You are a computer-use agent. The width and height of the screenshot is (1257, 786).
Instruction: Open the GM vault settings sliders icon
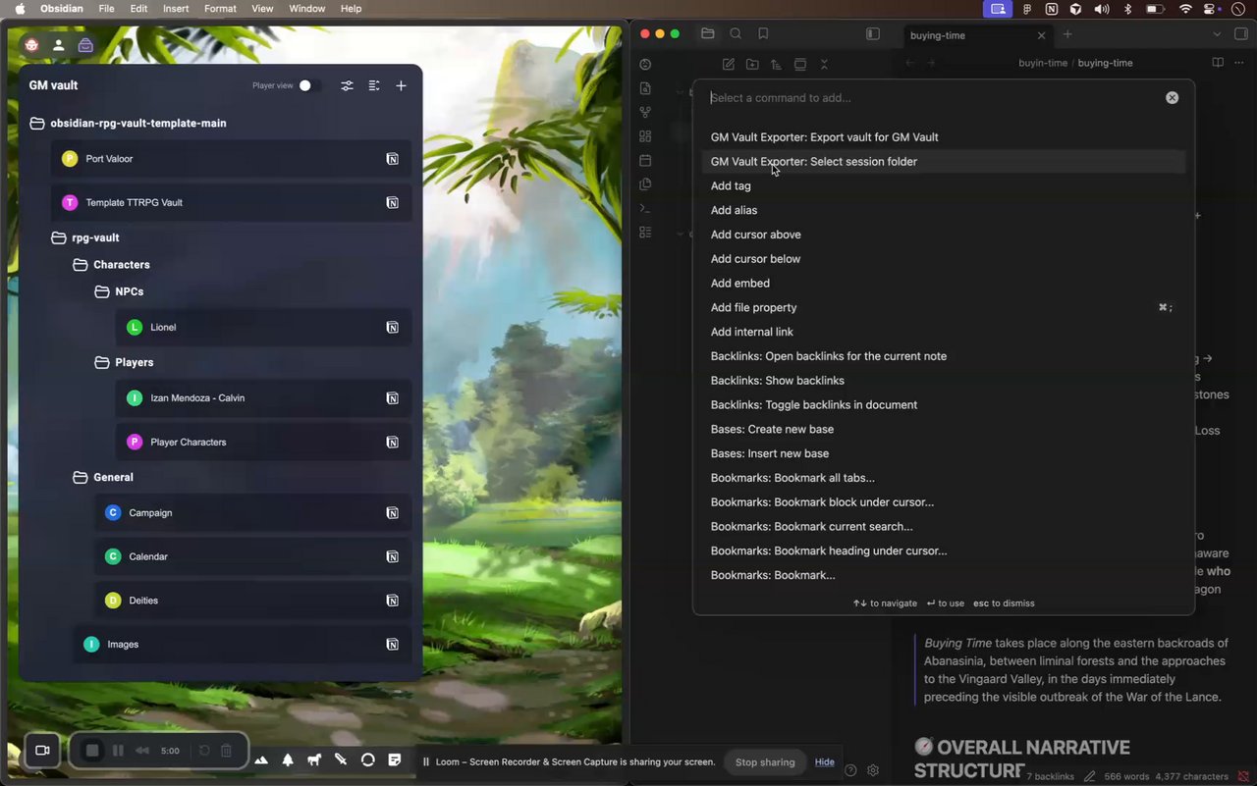347,85
